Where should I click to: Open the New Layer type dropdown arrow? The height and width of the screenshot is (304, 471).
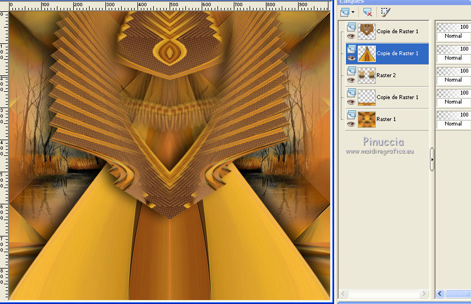coord(353,12)
